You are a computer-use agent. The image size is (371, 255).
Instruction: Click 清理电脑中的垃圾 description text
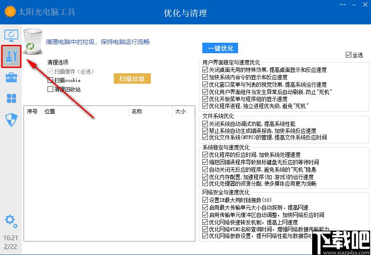click(98, 42)
